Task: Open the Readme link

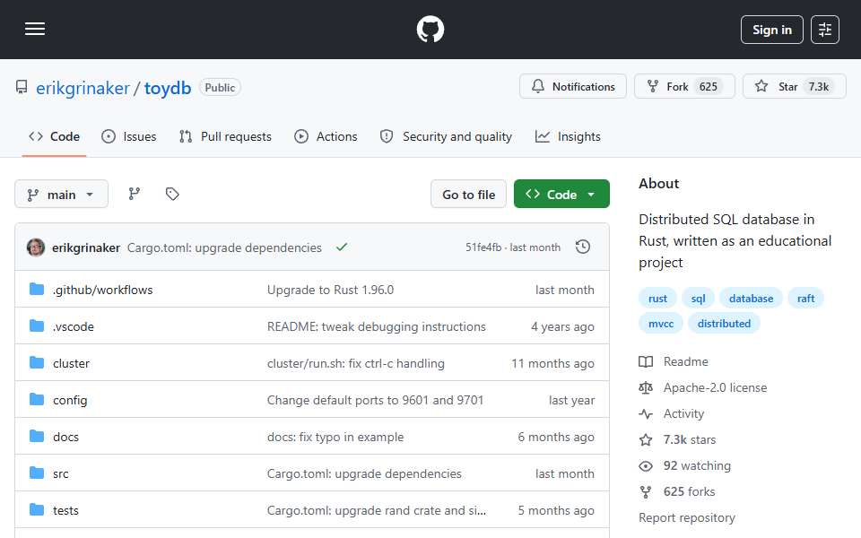Action: coord(685,361)
